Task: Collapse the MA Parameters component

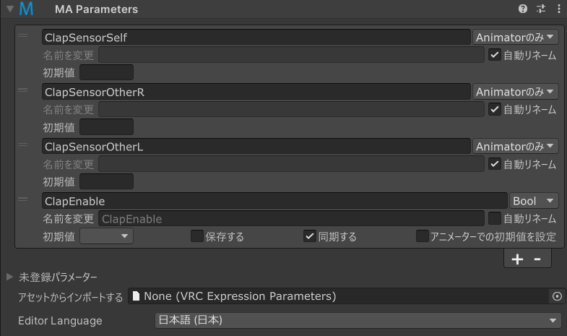Action: 10,9
